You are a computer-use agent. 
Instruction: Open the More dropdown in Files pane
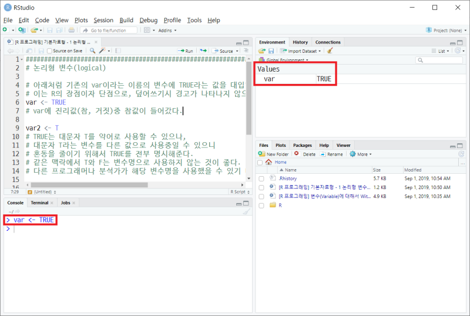[x=361, y=154]
